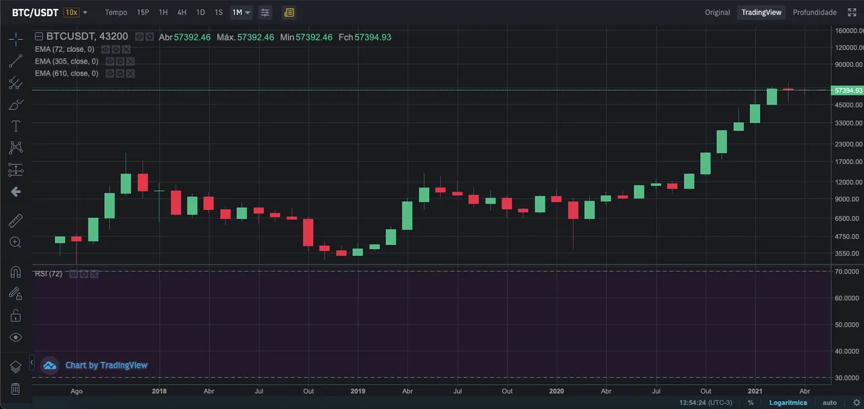Select the trend line drawing tool

click(15, 61)
